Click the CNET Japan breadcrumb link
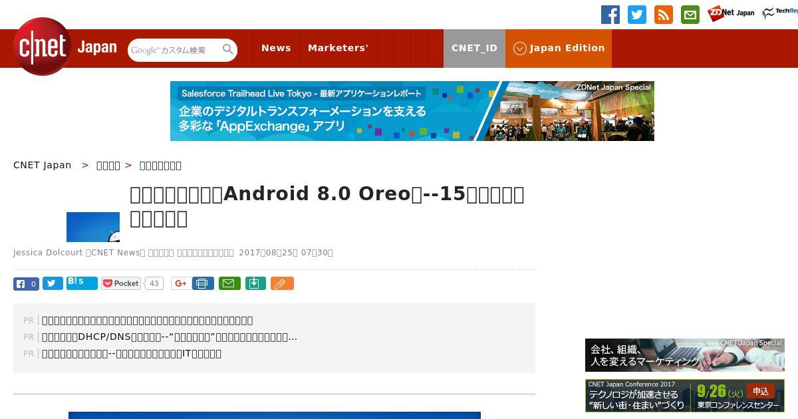 pyautogui.click(x=43, y=165)
